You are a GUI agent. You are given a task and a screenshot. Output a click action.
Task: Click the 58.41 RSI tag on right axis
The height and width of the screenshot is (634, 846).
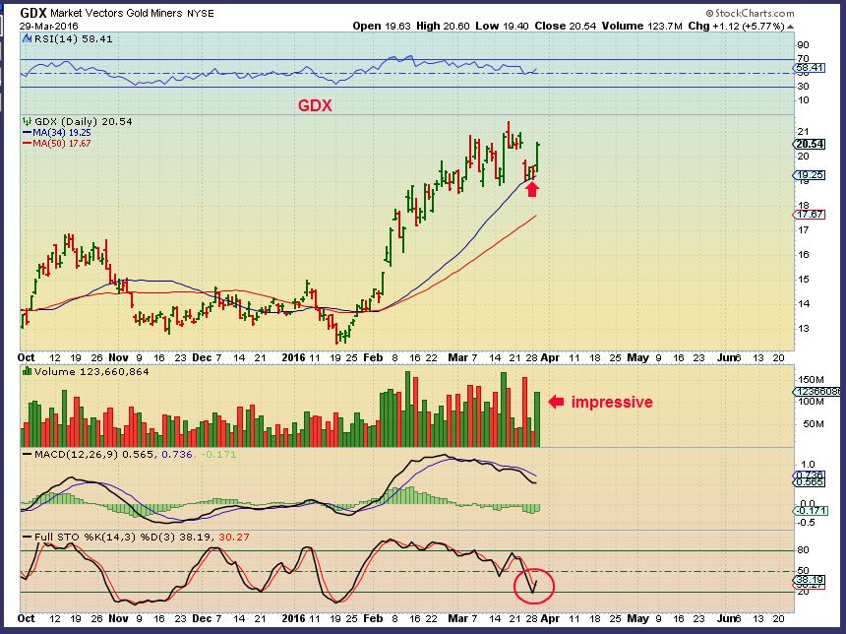tap(810, 68)
